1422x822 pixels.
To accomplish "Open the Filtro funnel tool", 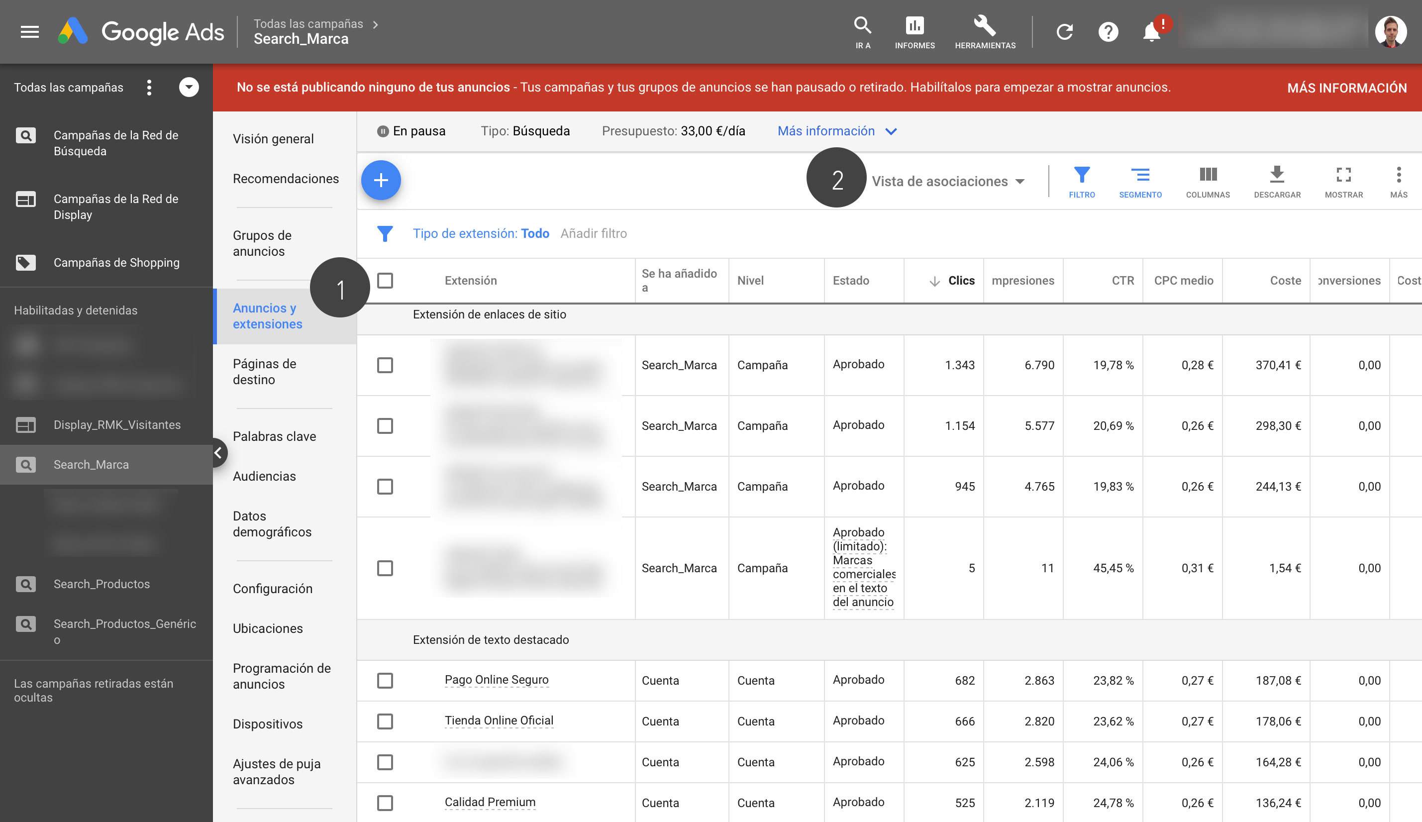I will point(1081,182).
